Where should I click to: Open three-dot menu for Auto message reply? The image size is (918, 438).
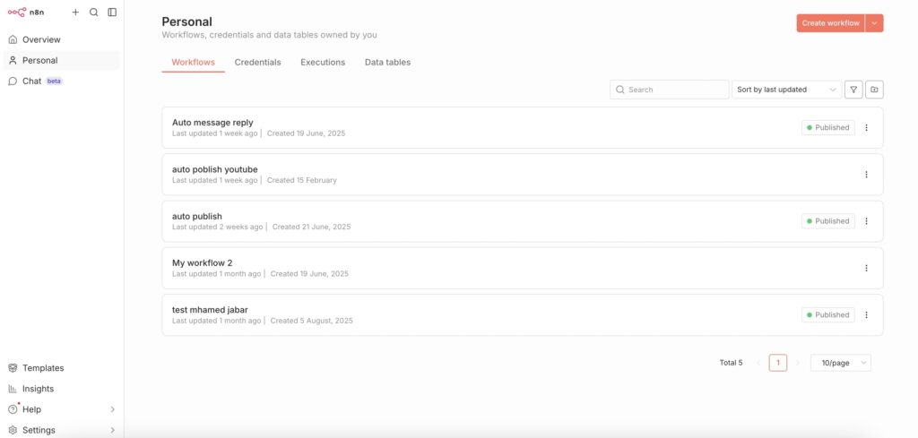pos(866,128)
